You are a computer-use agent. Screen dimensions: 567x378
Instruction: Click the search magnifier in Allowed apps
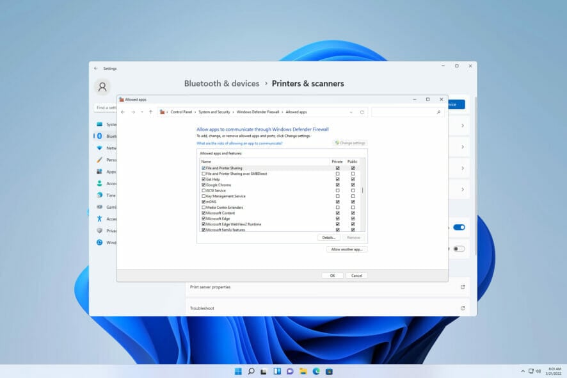[x=438, y=112]
